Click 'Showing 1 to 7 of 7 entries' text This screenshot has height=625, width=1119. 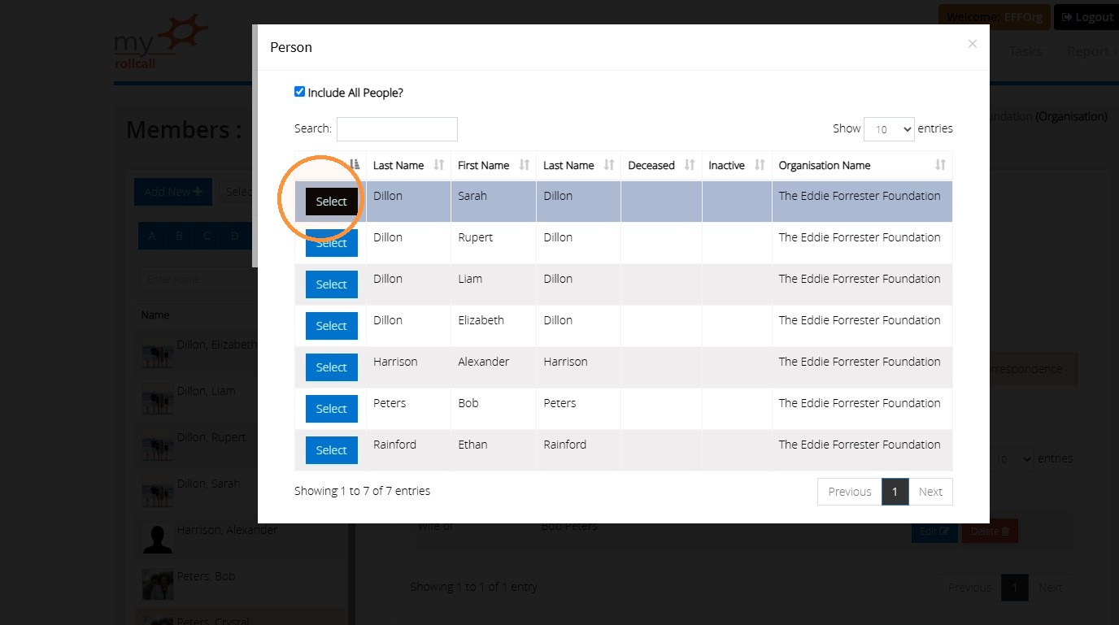tap(363, 491)
